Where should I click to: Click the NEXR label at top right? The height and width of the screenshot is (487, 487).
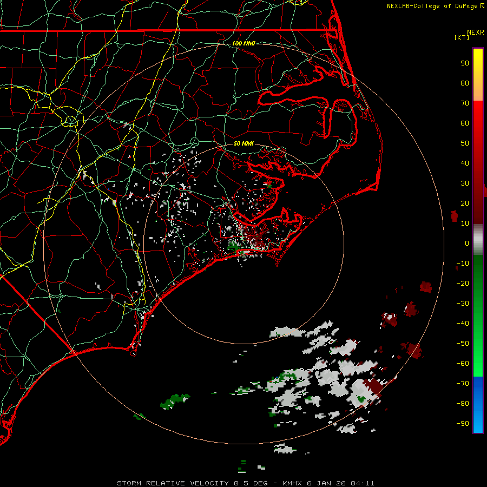pos(476,32)
